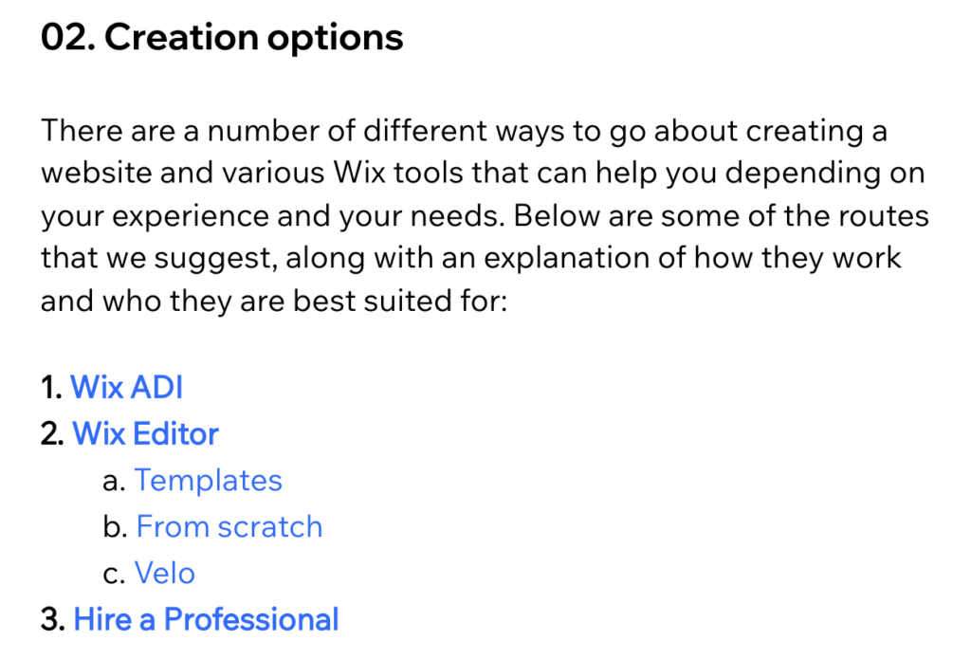
Task: Click the sub-item marker "b." before From scratch
Action: 115,527
